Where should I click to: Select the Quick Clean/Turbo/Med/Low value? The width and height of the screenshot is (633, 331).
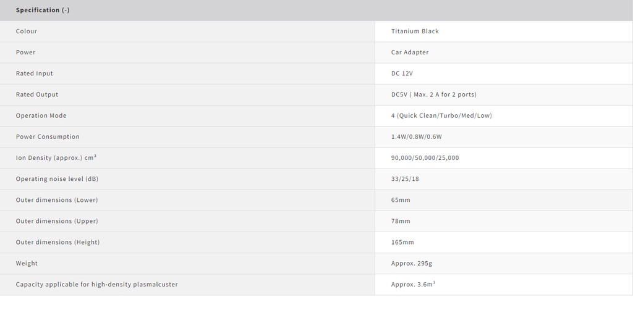[x=441, y=115]
